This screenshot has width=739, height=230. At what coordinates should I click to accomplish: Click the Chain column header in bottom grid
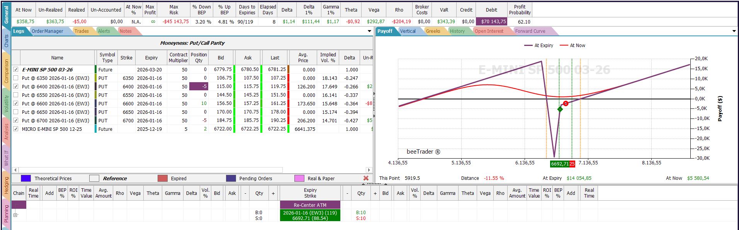click(19, 193)
